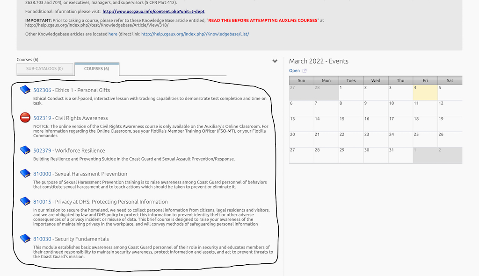Viewport: 479px width, 276px height.
Task: Open the calendar via the Open link
Action: tap(294, 71)
